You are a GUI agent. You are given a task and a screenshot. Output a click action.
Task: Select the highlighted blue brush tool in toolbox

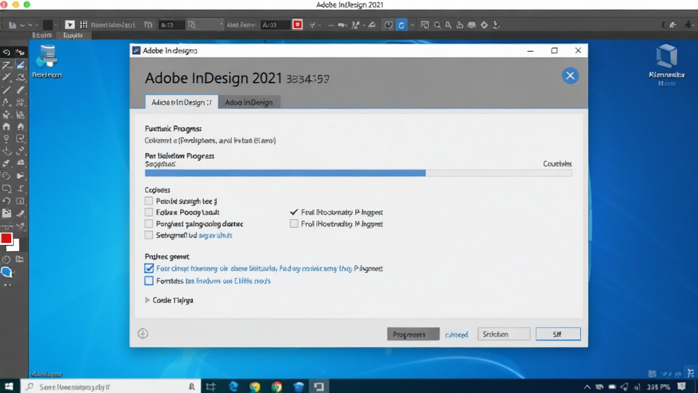tap(20, 65)
